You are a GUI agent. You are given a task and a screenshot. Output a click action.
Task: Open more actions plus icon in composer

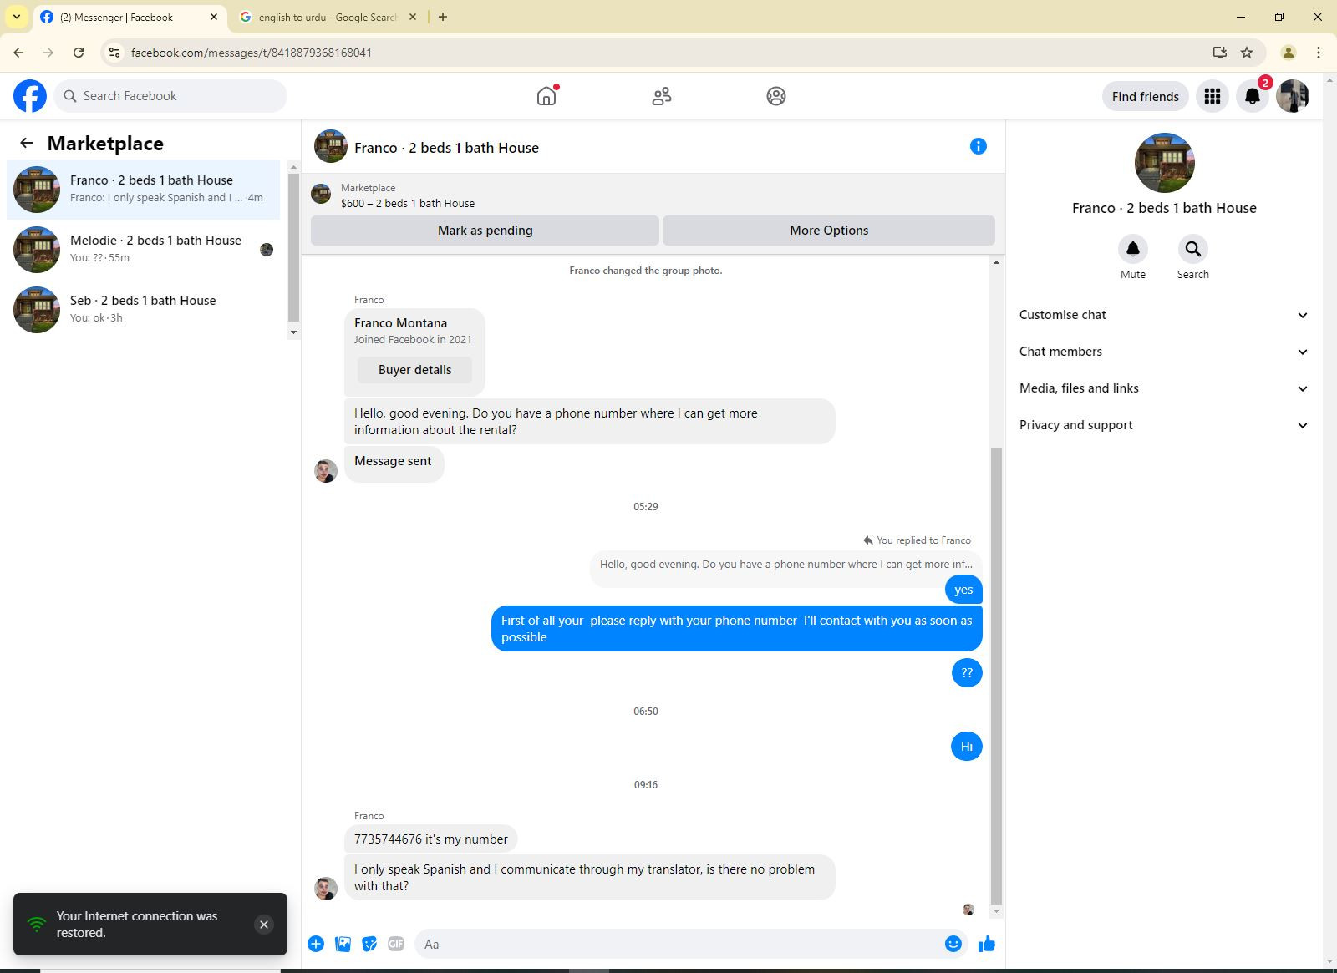(316, 944)
